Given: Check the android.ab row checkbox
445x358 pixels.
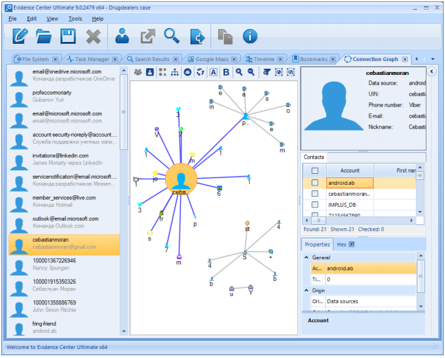Looking at the screenshot, I should point(315,183).
